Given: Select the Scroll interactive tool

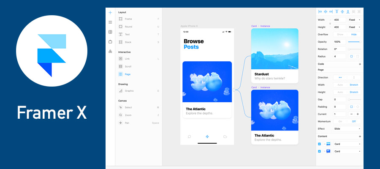Looking at the screenshot, I should [138, 66].
